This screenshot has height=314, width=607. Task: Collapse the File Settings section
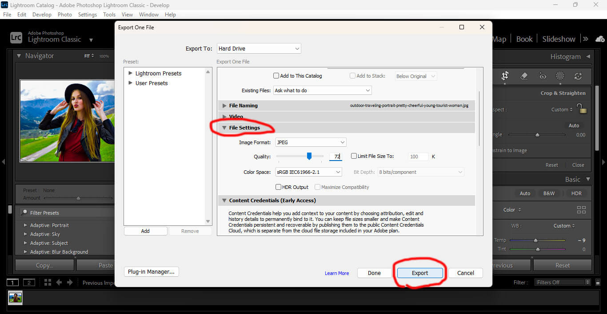pyautogui.click(x=225, y=128)
